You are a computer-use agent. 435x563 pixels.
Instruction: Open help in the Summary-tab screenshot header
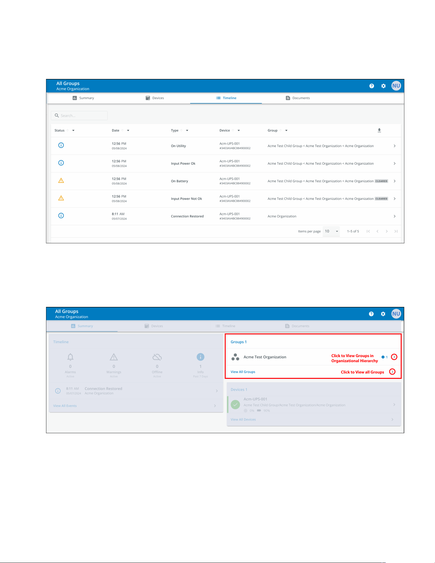click(x=371, y=314)
